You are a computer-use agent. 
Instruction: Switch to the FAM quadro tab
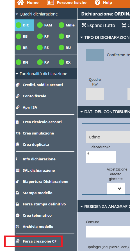(x=45, y=25)
